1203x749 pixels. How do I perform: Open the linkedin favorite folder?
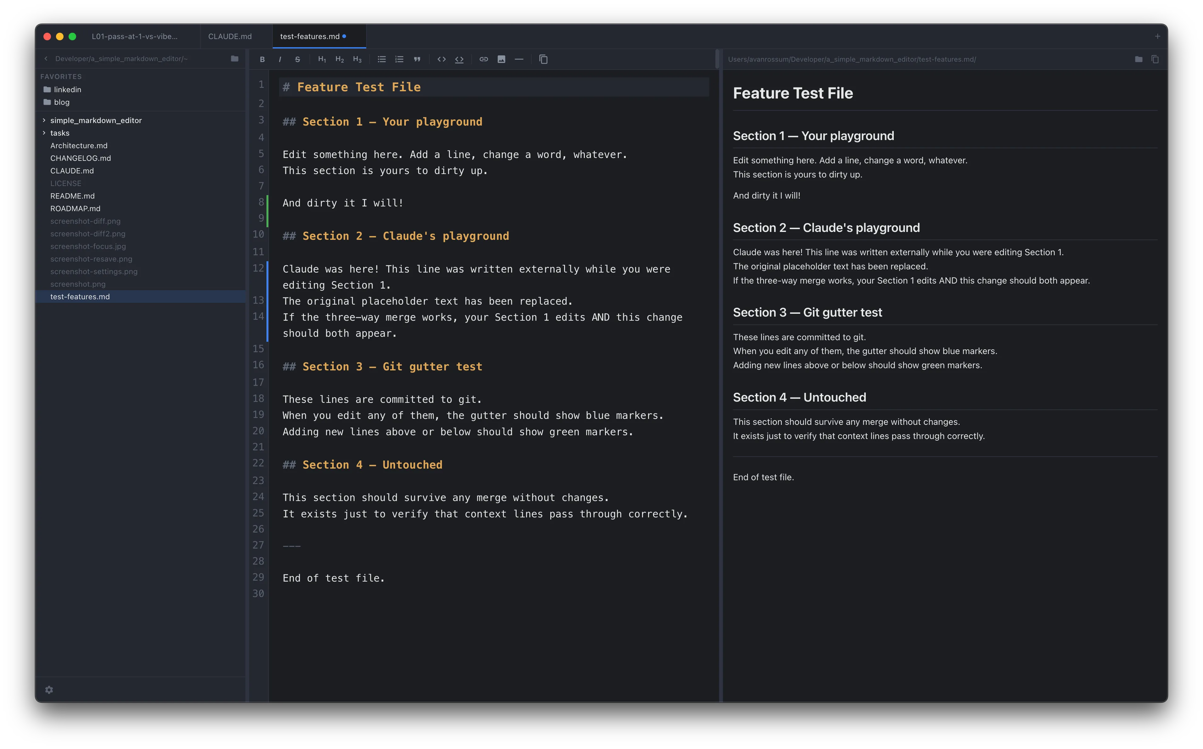[x=67, y=89]
